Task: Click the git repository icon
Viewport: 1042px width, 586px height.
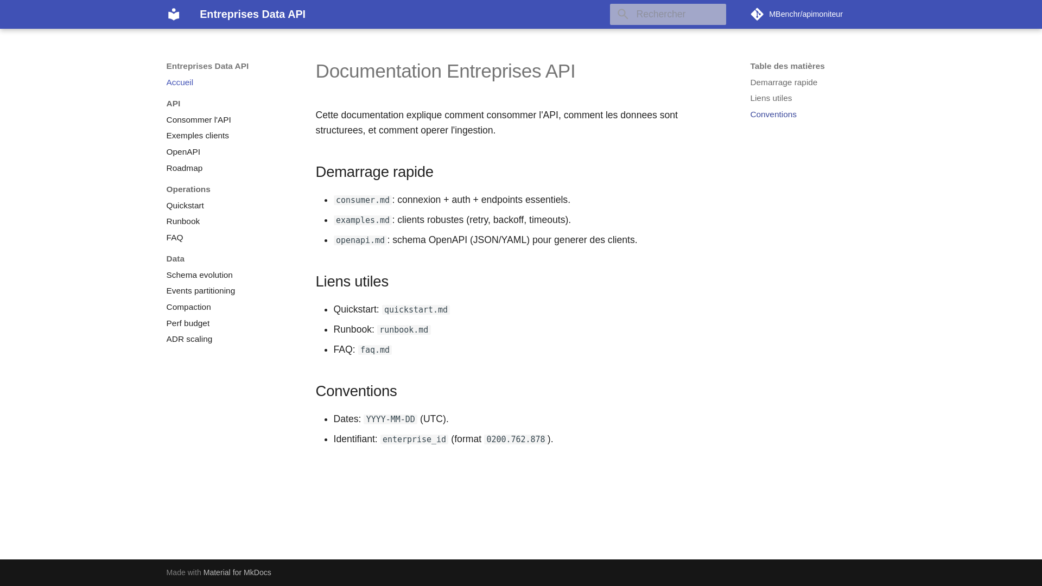Action: point(757,14)
